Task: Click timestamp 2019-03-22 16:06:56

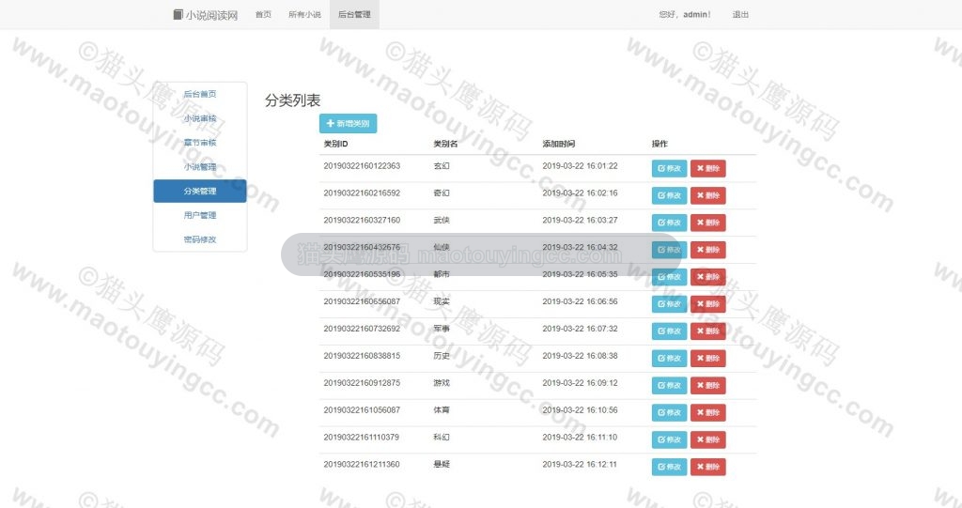Action: pyautogui.click(x=580, y=301)
